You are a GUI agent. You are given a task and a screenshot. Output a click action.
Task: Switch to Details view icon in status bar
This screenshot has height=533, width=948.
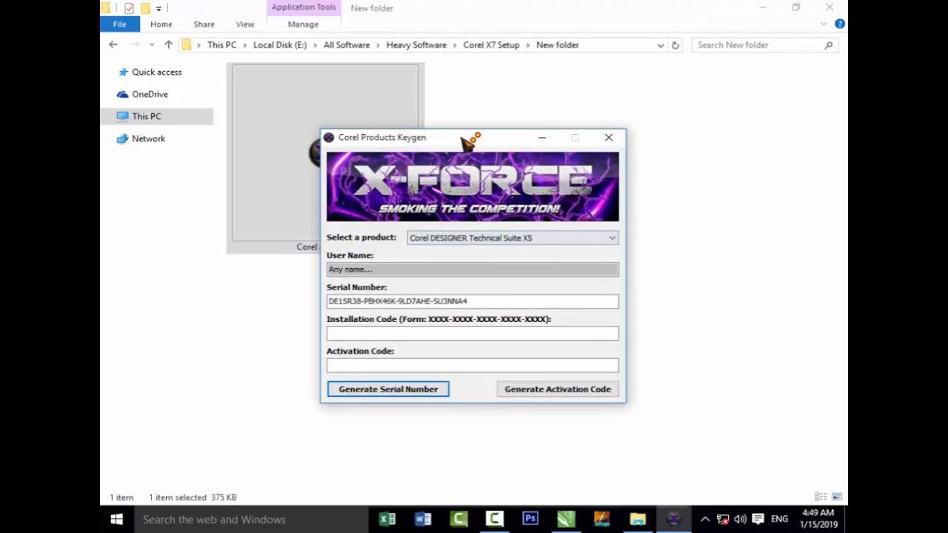[x=821, y=497]
